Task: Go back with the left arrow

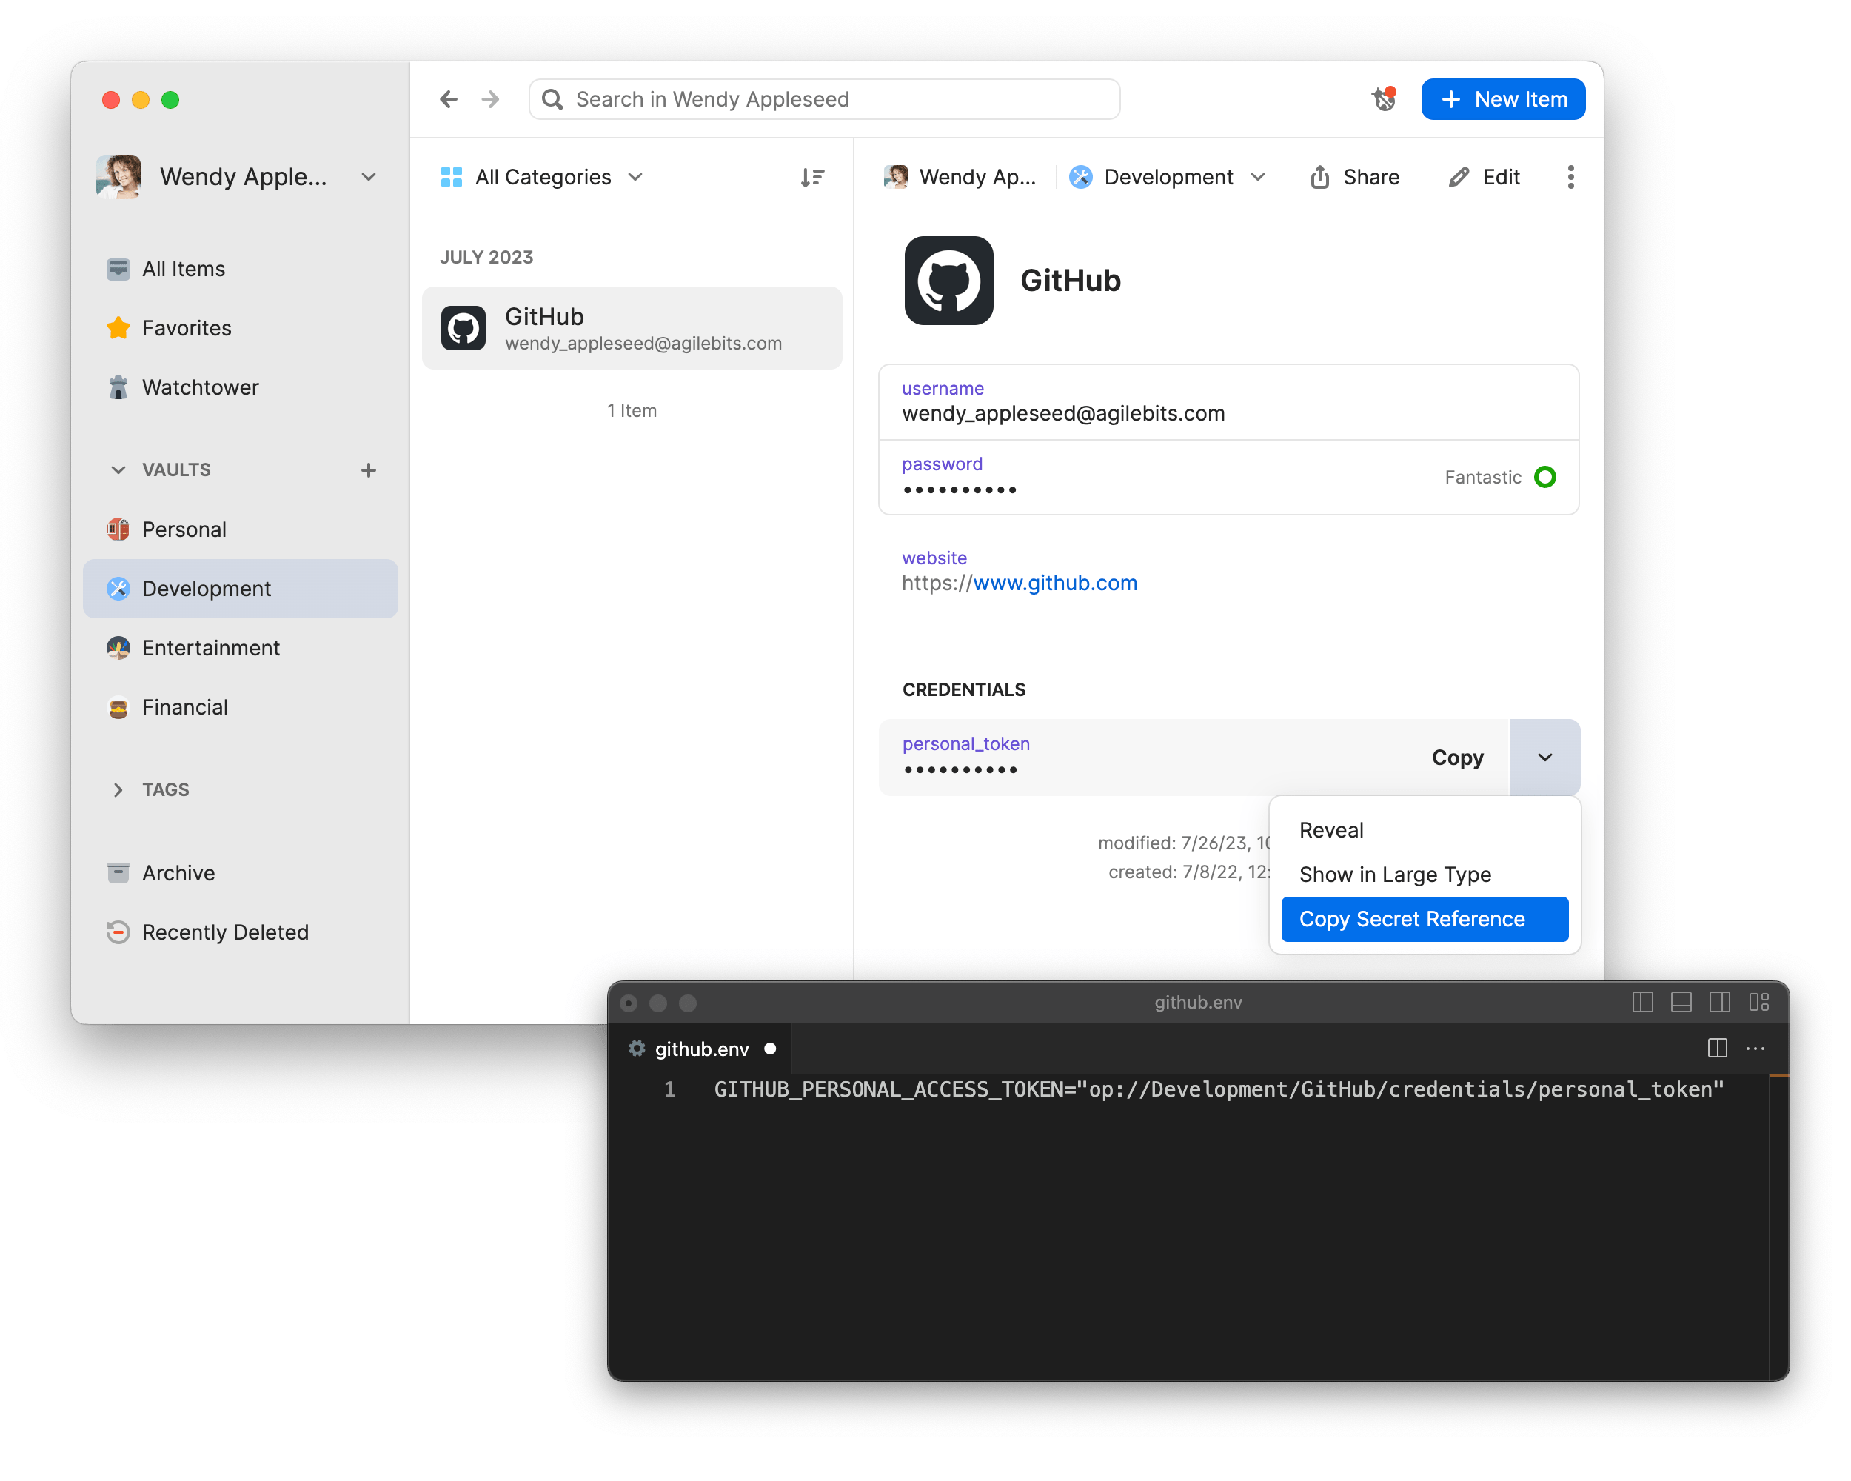Action: (448, 99)
